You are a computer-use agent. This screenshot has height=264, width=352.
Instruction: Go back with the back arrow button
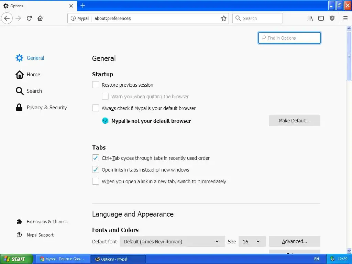tap(7, 18)
